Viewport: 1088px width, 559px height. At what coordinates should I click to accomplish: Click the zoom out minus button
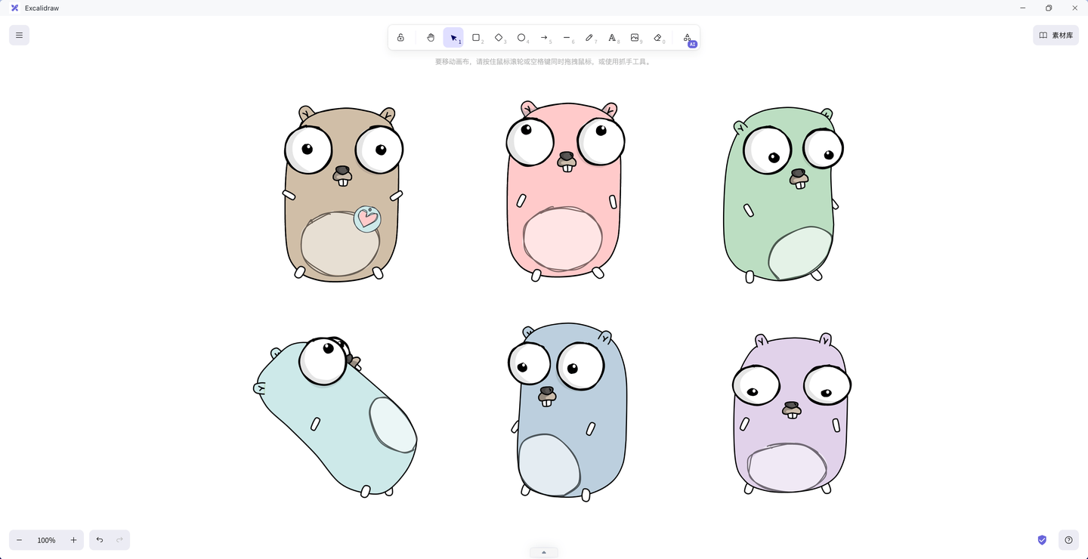point(20,540)
